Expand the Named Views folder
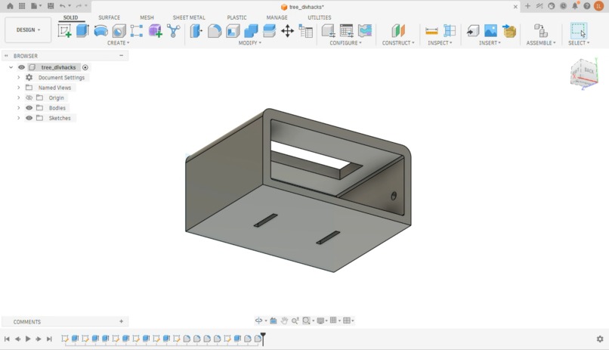This screenshot has width=609, height=350. [x=18, y=88]
